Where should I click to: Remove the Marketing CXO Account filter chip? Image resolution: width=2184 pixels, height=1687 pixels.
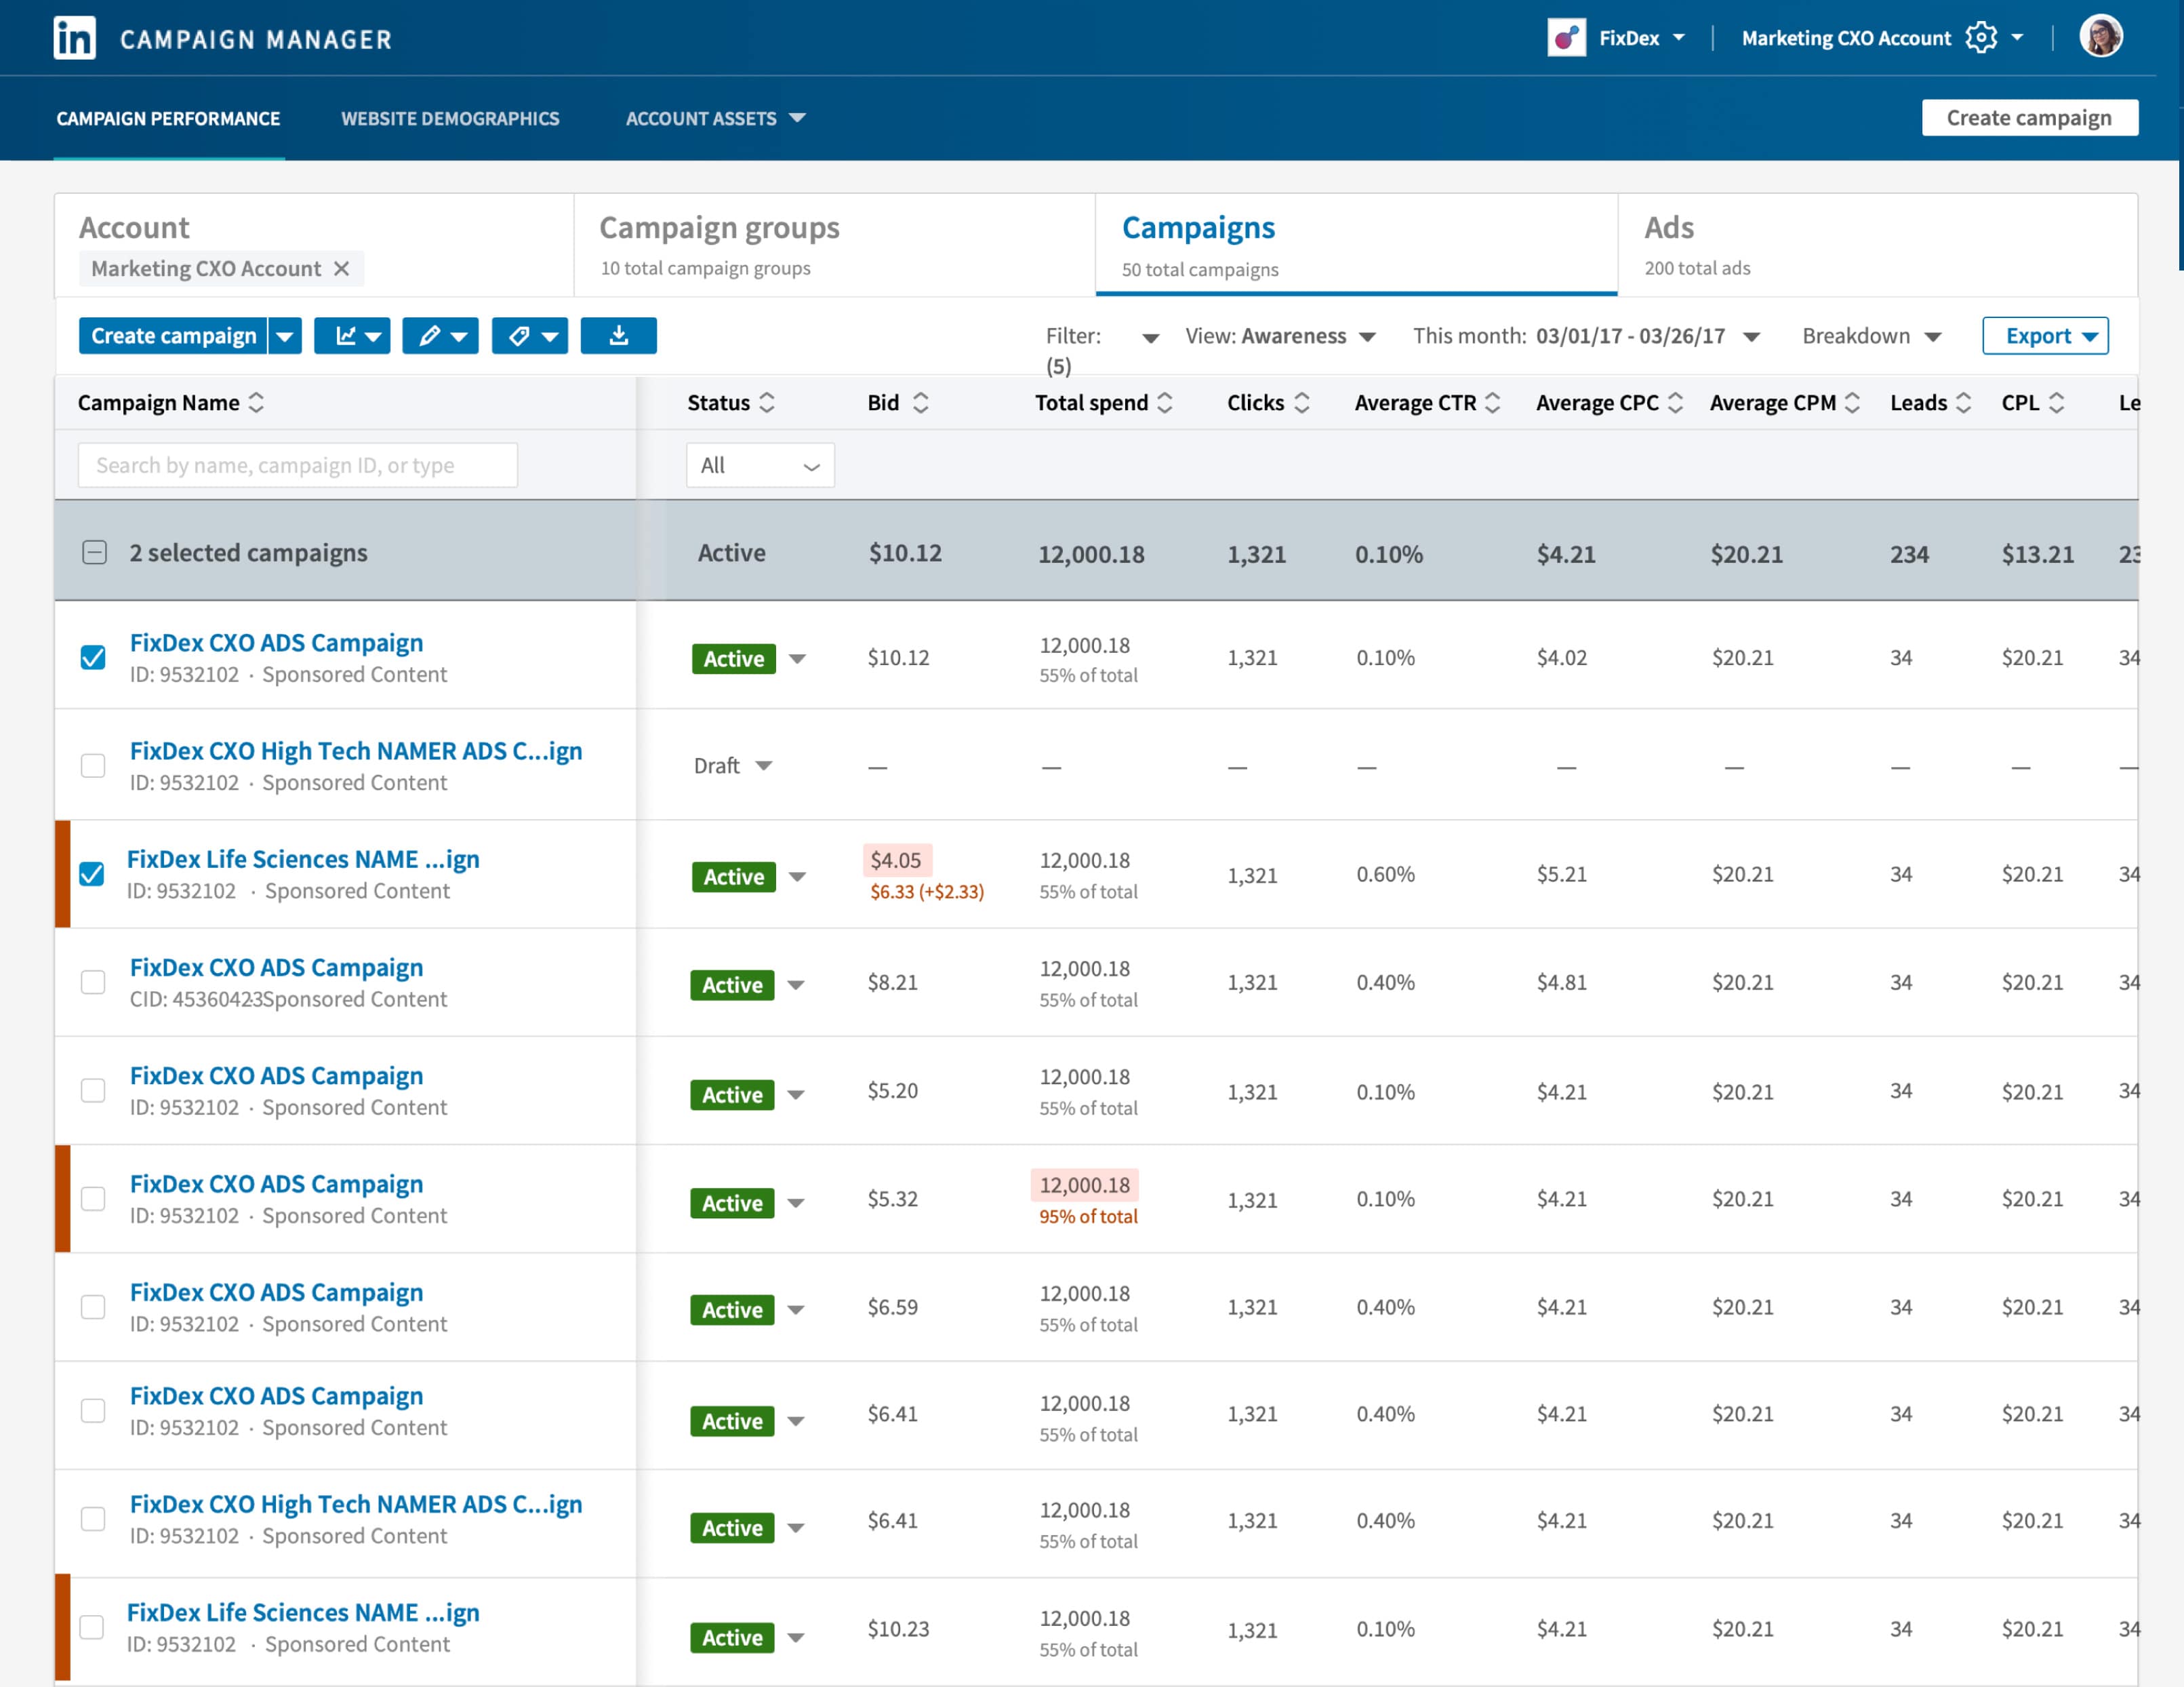342,268
